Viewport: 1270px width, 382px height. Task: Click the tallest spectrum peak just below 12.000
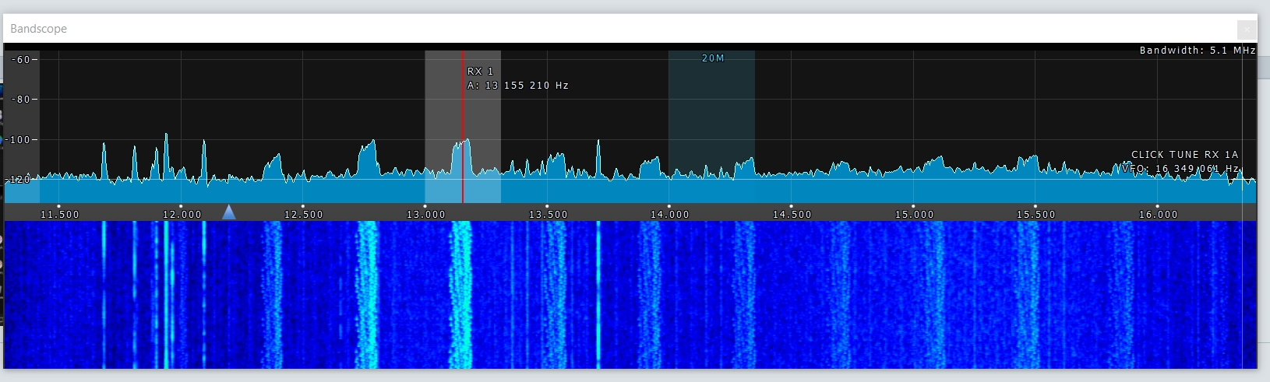tap(166, 137)
